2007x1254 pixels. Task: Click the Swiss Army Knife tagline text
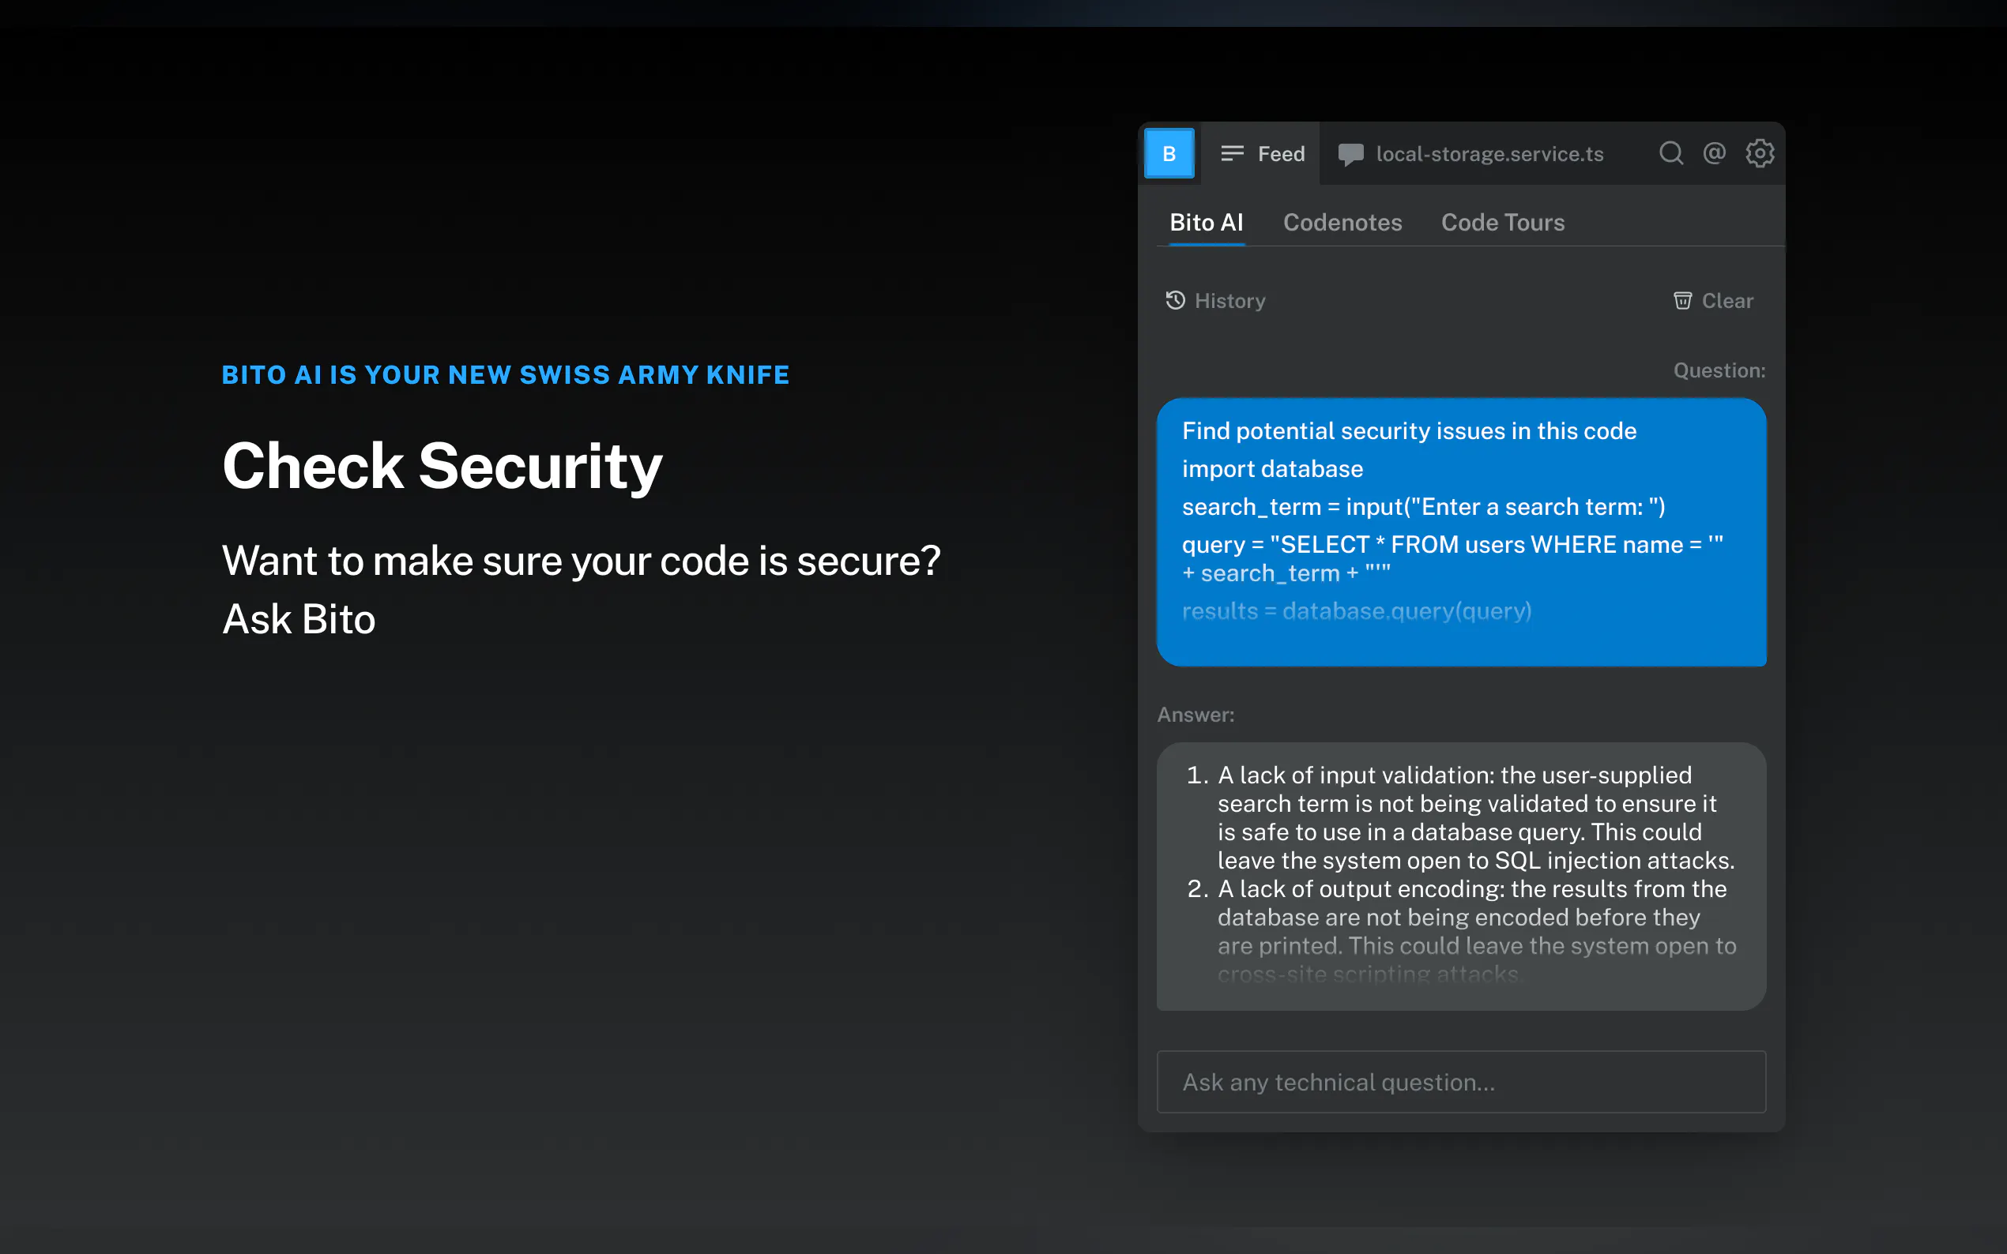tap(505, 375)
